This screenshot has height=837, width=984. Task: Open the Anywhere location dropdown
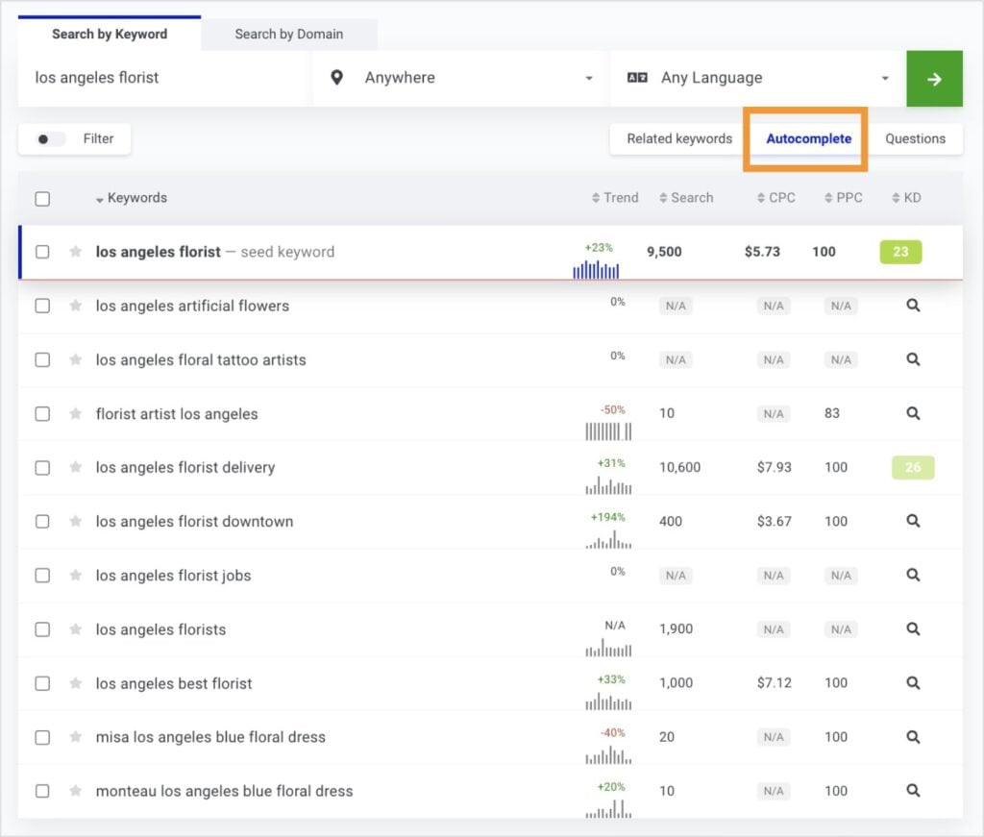(461, 79)
